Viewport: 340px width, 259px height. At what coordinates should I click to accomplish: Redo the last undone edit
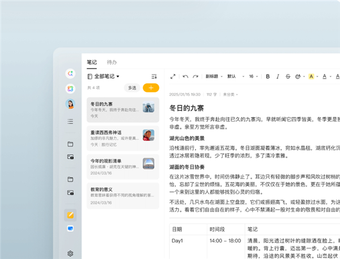(195, 77)
